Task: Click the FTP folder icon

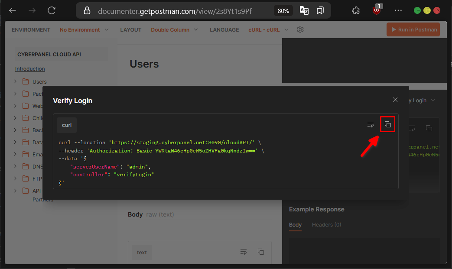Action: (x=26, y=178)
